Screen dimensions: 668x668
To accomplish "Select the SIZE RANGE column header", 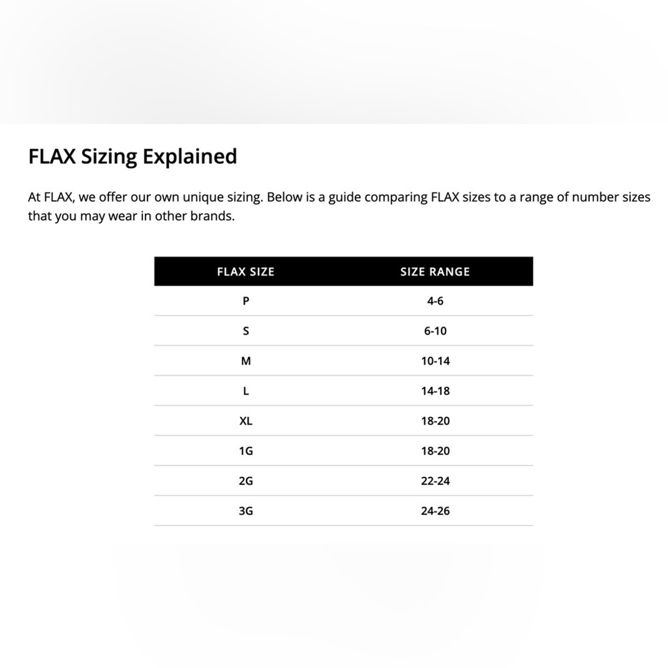I will click(435, 272).
